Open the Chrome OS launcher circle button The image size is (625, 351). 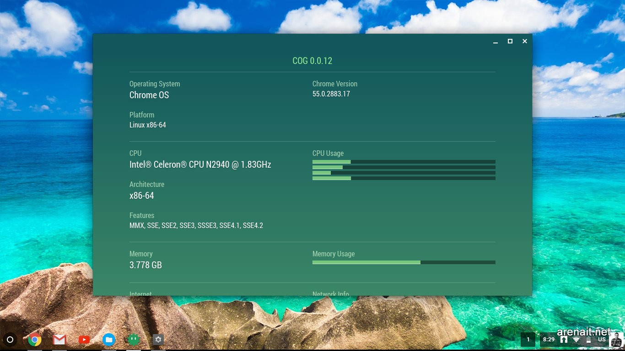(x=10, y=340)
